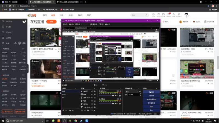Viewport: 219px width, 123px height.
Task: Move scene down in OBS scenes list
Action: pyautogui.click(x=73, y=110)
